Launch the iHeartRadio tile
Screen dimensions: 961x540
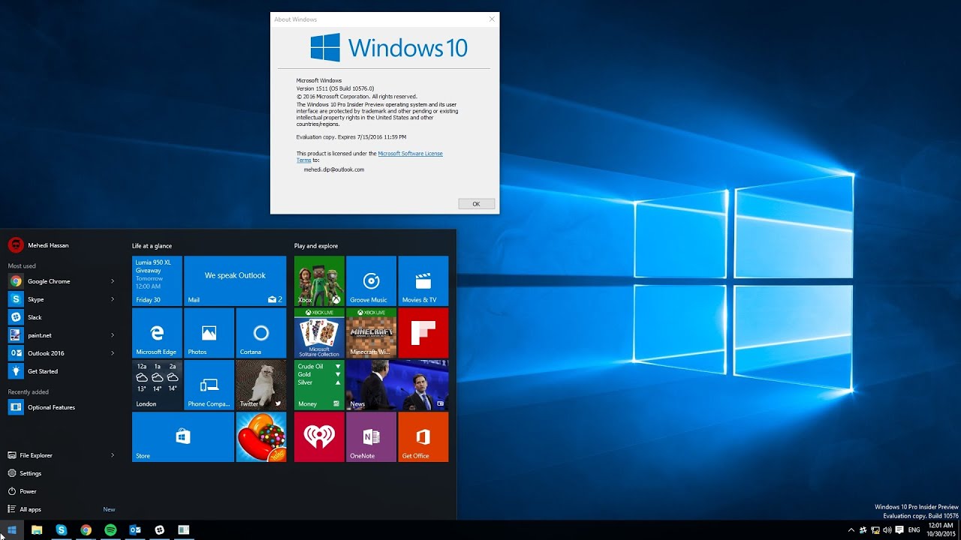click(x=319, y=436)
